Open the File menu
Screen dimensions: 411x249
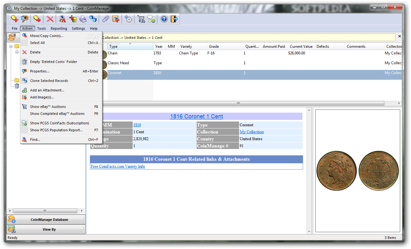[x=15, y=28]
